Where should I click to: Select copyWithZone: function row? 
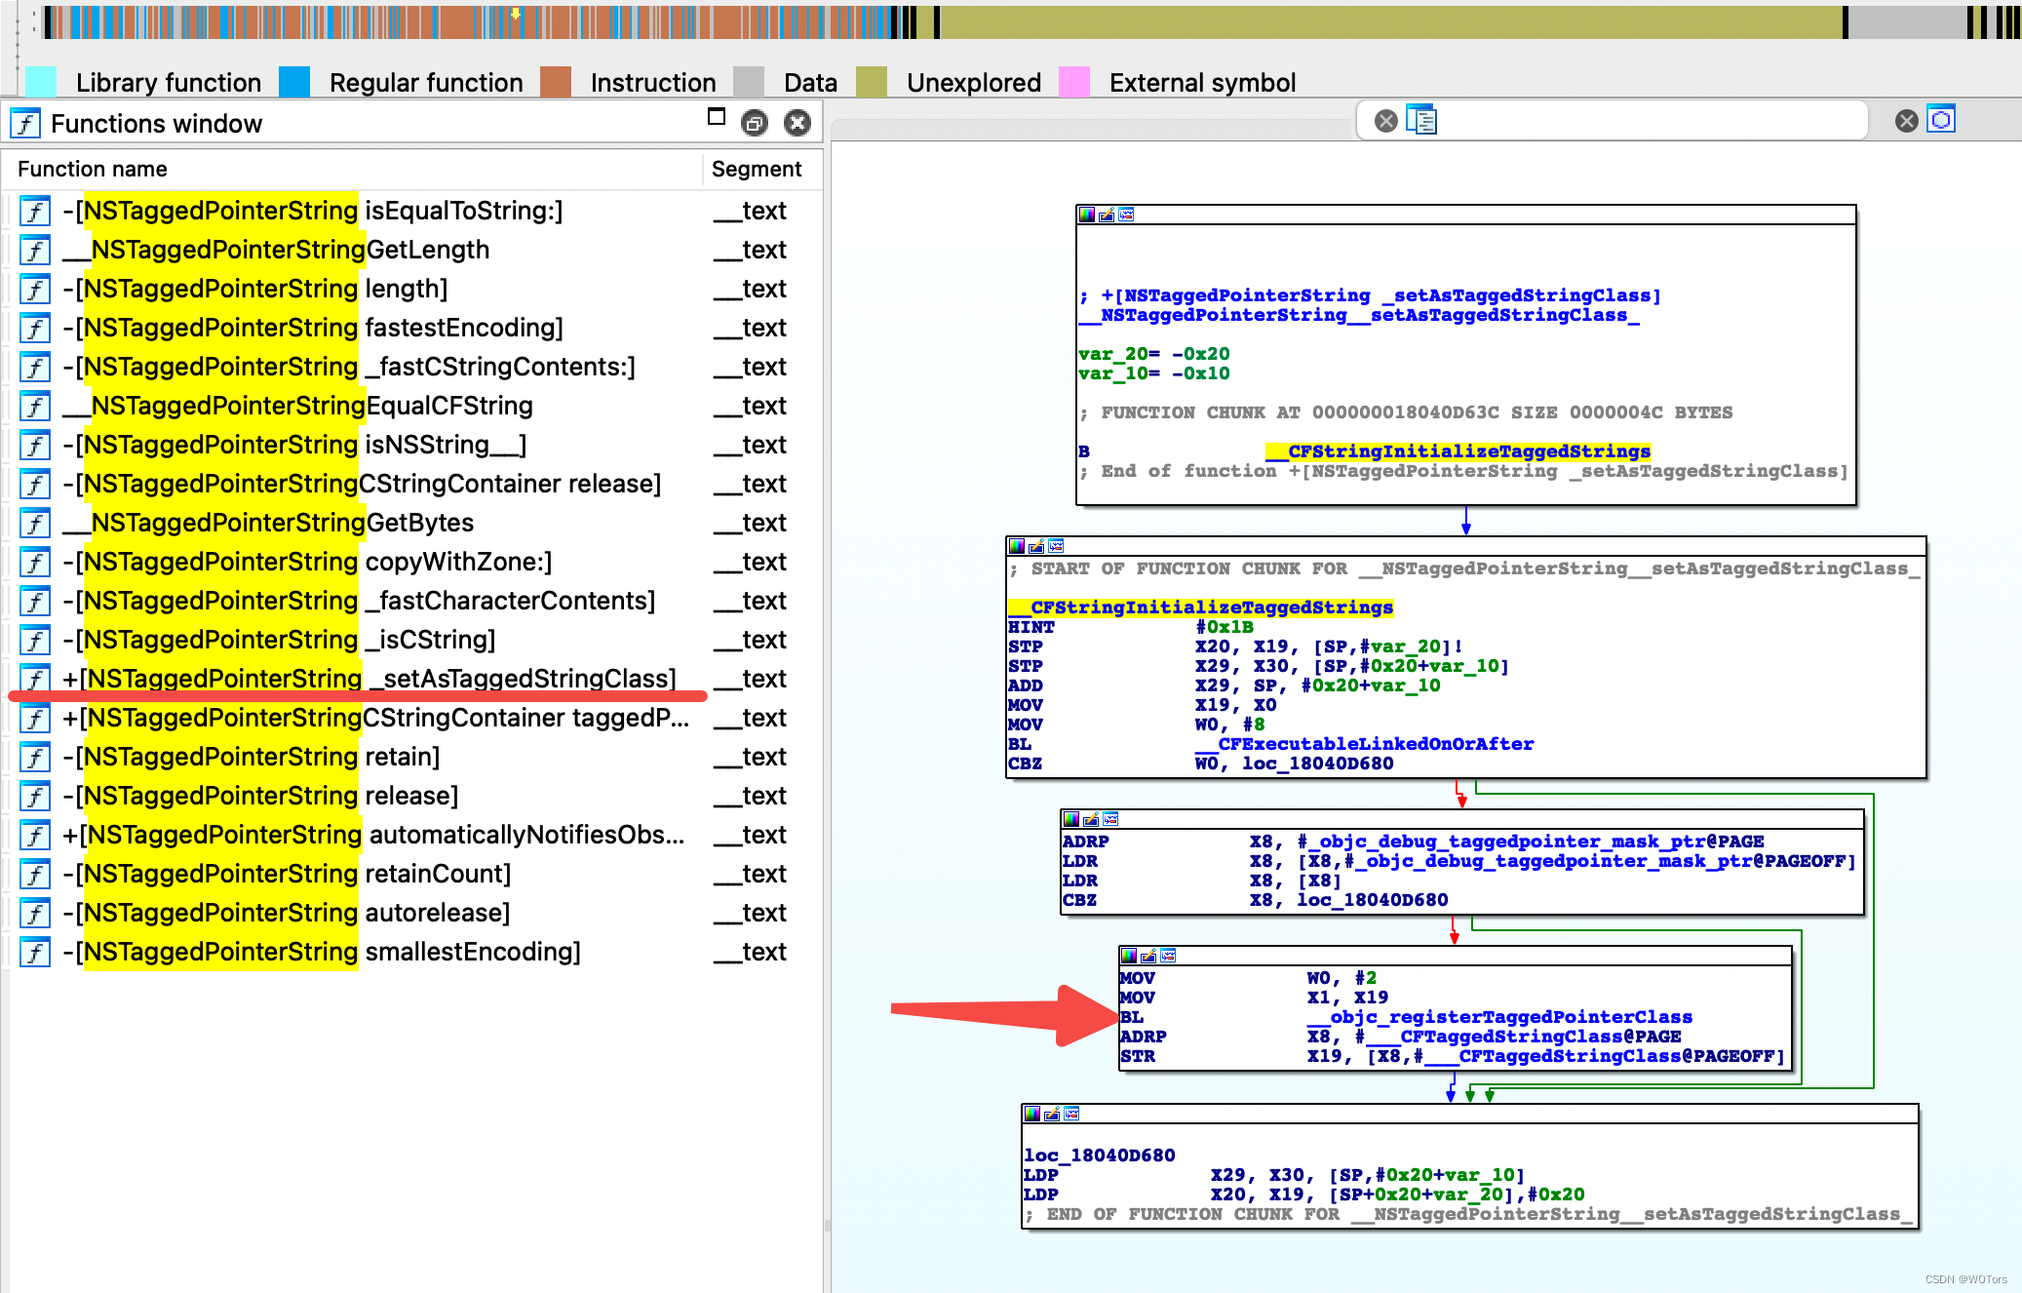[413, 562]
